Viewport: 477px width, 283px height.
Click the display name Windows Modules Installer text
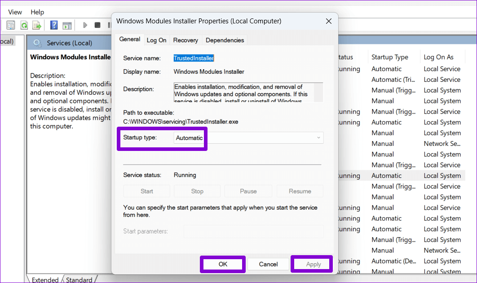pyautogui.click(x=209, y=72)
